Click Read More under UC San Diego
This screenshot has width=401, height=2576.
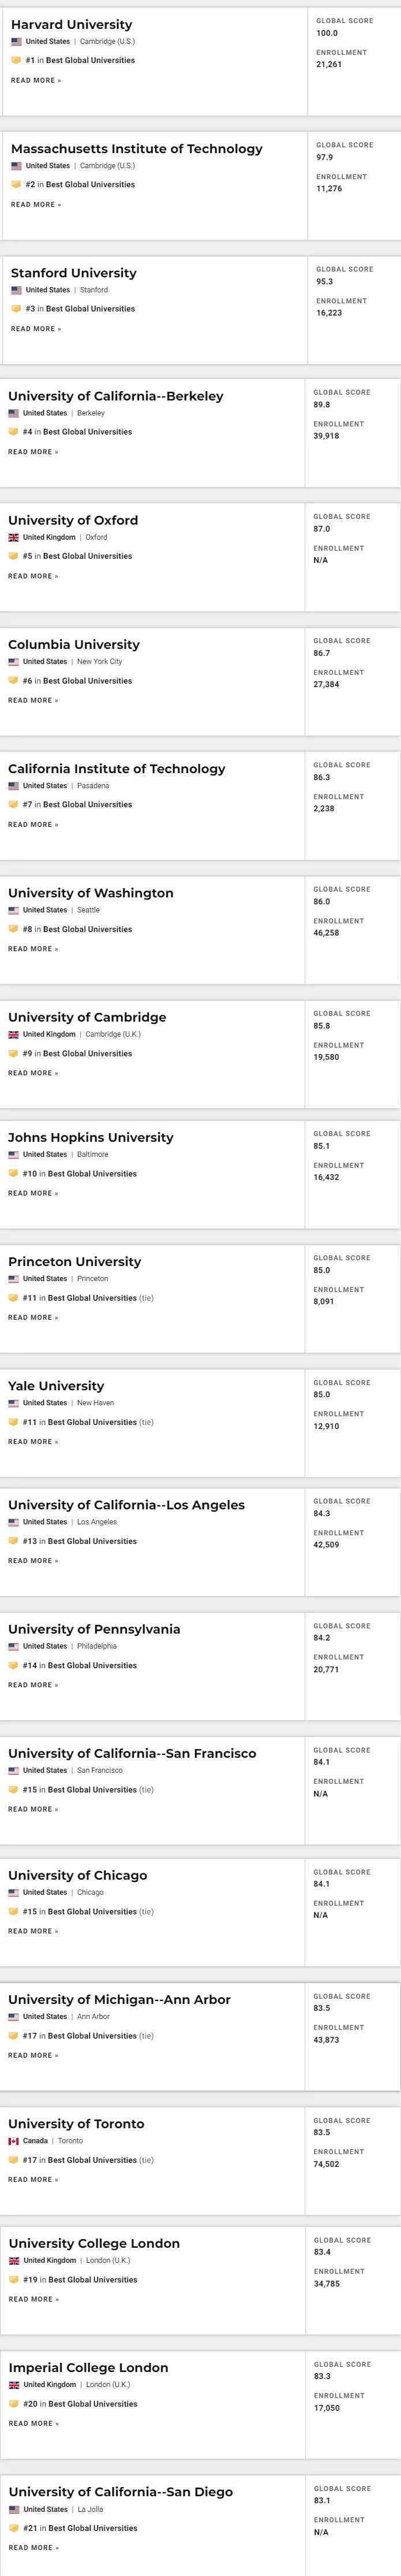tap(34, 2547)
